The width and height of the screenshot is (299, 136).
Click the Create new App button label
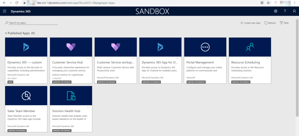[252, 23]
